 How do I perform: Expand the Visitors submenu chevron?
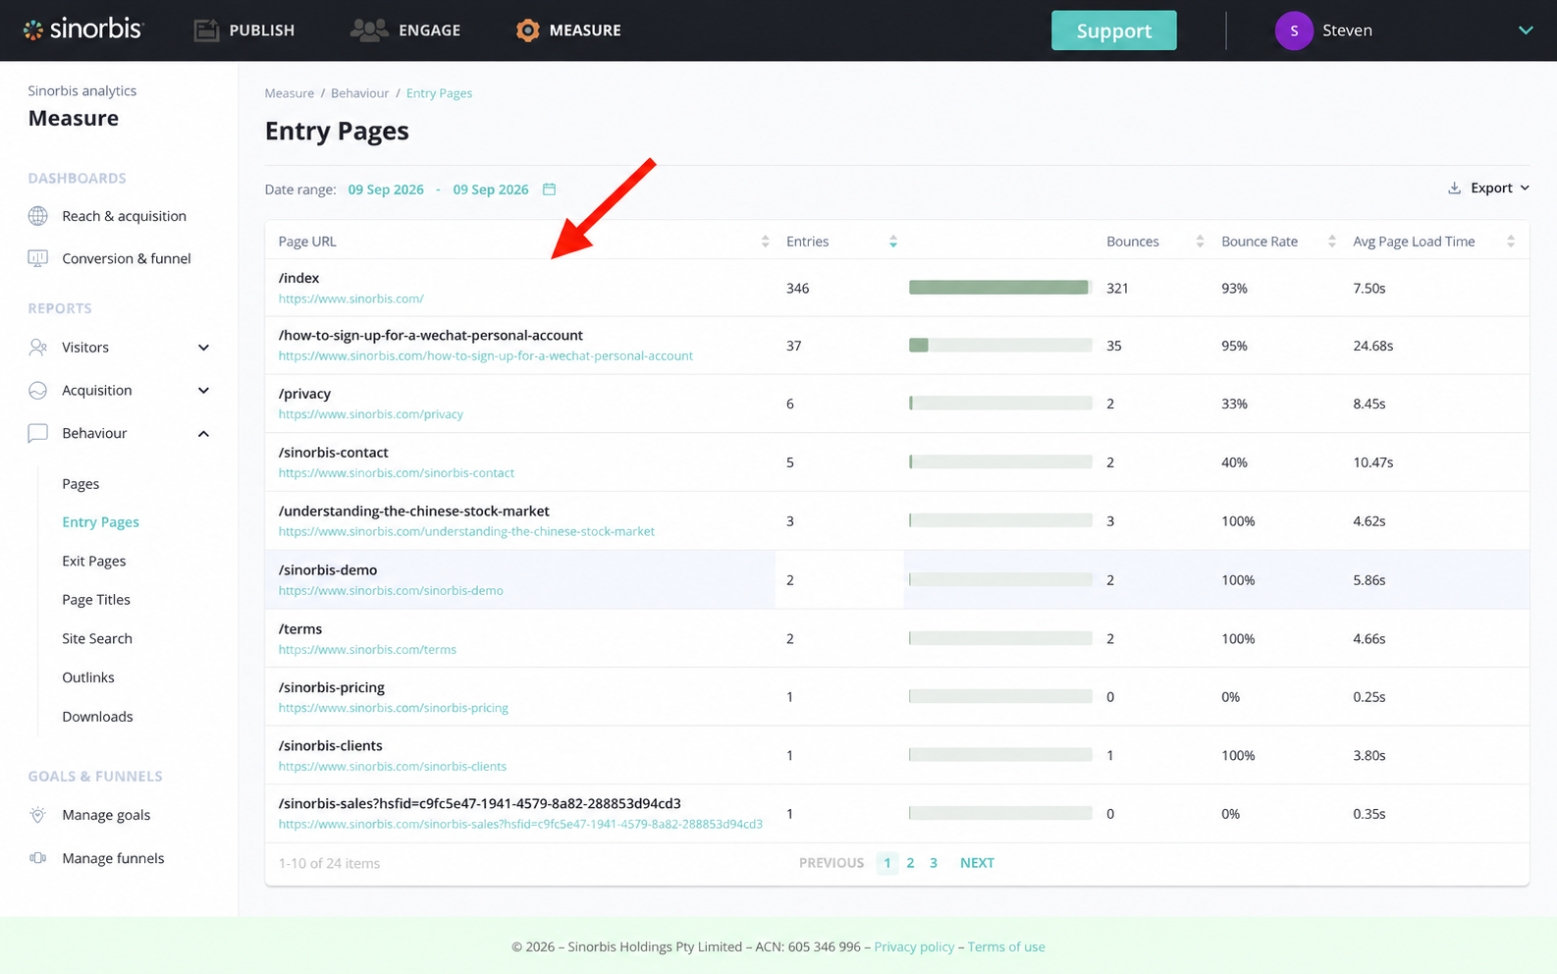coord(203,348)
